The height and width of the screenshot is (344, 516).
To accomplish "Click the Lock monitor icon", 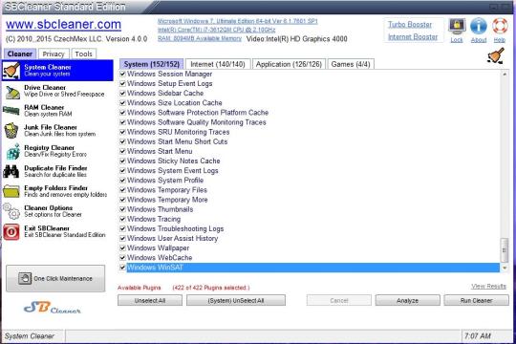I will point(457,27).
